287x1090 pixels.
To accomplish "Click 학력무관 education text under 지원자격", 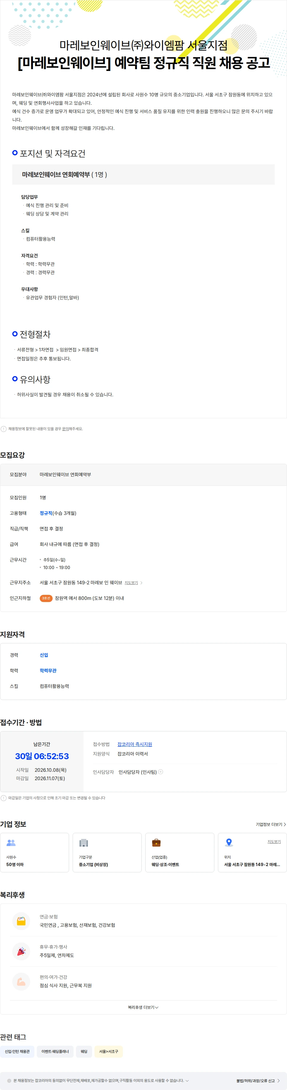I will pos(48,670).
